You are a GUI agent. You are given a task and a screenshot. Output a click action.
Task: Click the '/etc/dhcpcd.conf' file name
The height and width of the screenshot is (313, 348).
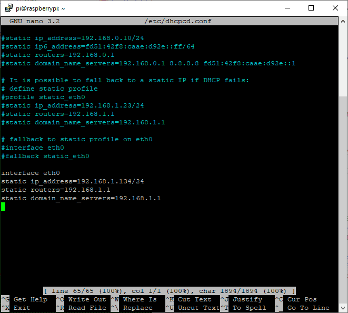pos(178,21)
